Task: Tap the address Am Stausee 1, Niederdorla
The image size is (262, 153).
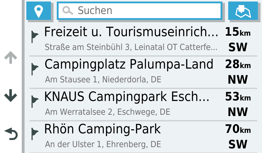Action: tap(103, 80)
